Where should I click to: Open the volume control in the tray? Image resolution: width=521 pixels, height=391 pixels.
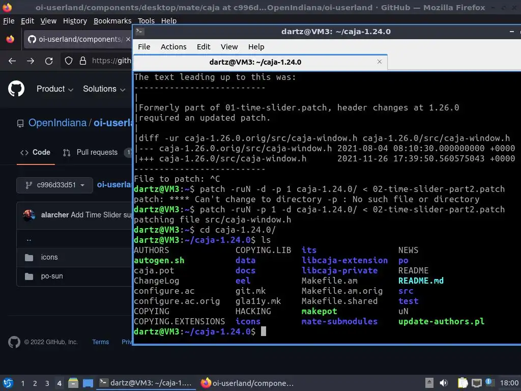pos(444,383)
